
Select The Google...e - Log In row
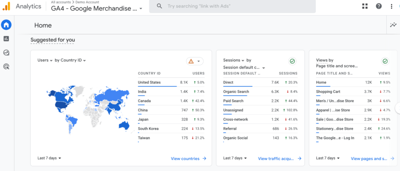[353, 138]
